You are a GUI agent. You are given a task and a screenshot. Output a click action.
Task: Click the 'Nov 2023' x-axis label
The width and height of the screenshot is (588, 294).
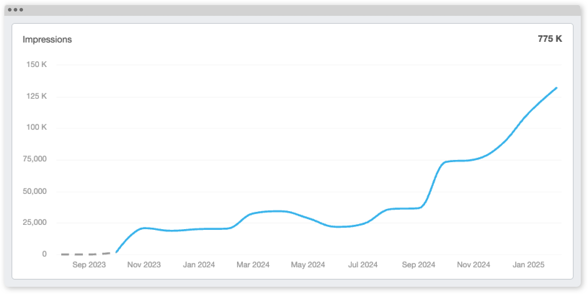click(x=144, y=265)
